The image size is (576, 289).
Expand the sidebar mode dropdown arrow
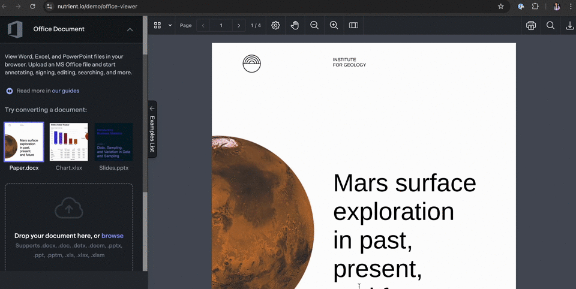coord(170,25)
